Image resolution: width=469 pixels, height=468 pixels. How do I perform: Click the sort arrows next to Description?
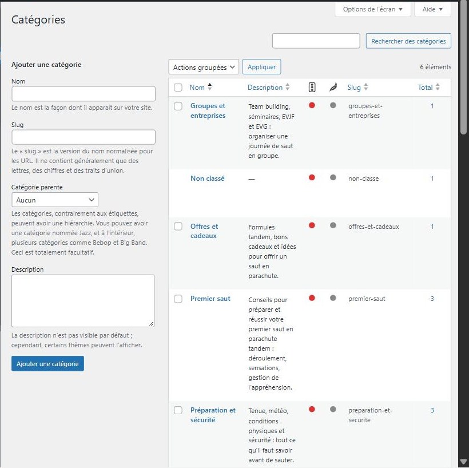click(x=288, y=87)
